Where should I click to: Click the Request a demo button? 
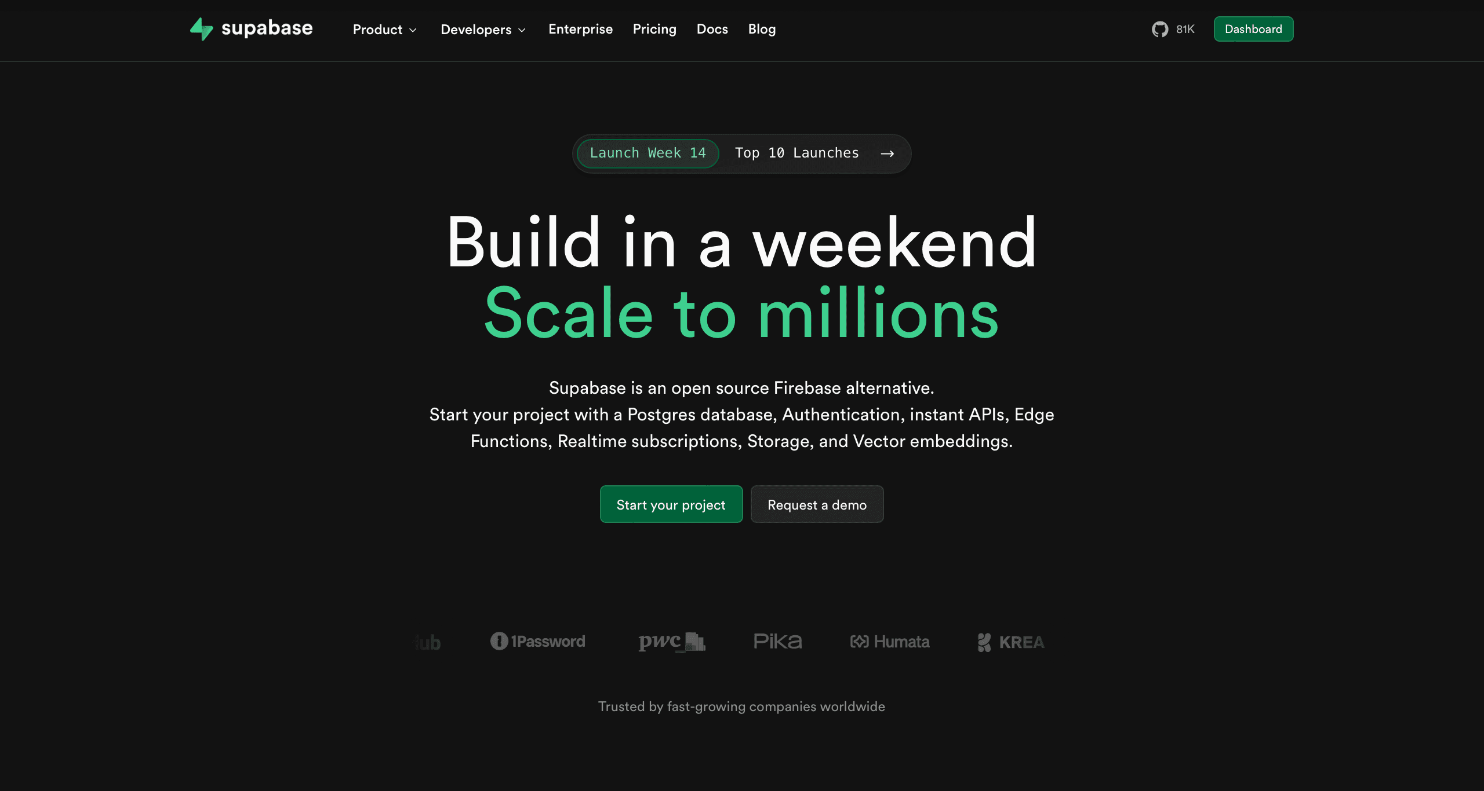click(817, 504)
